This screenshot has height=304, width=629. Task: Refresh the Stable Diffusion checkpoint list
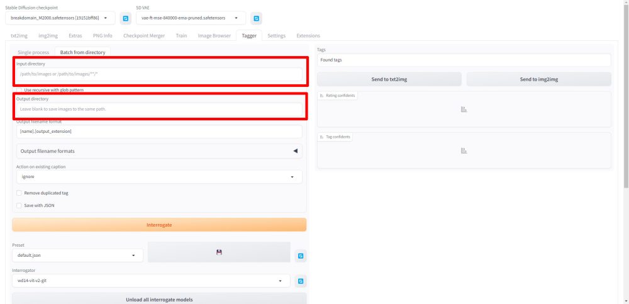point(125,18)
